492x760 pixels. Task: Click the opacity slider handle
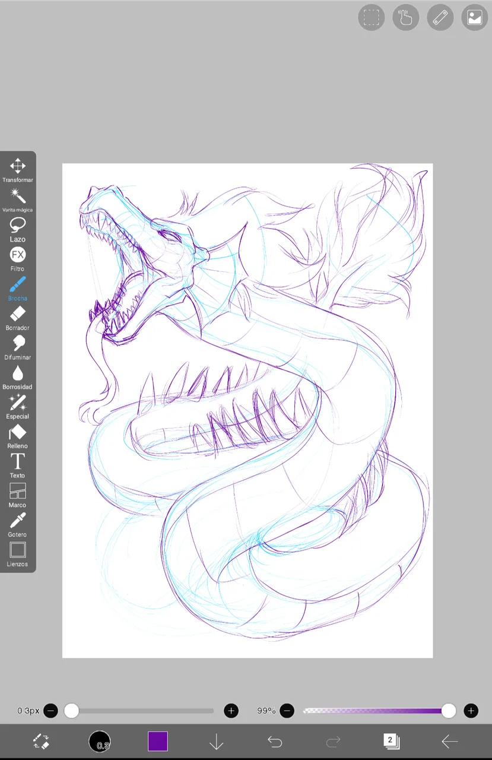coord(449,711)
